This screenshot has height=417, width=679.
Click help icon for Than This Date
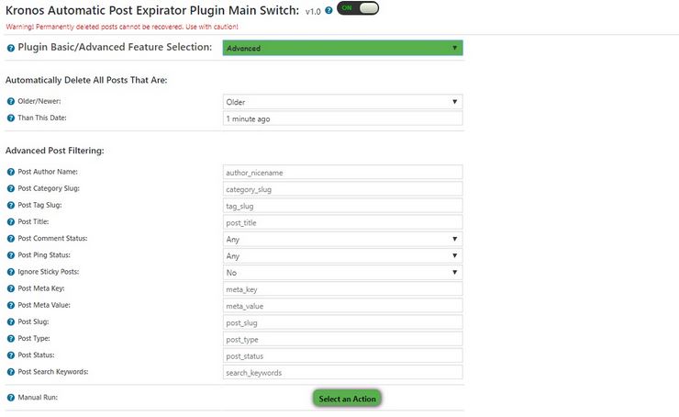point(11,118)
